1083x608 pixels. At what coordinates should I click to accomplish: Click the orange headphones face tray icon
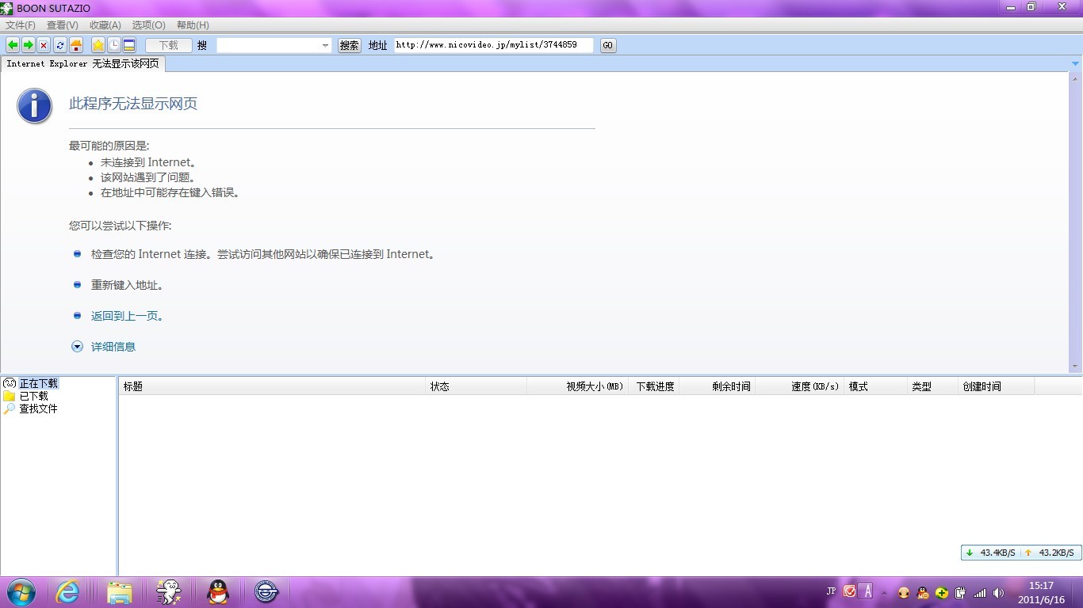click(x=903, y=592)
